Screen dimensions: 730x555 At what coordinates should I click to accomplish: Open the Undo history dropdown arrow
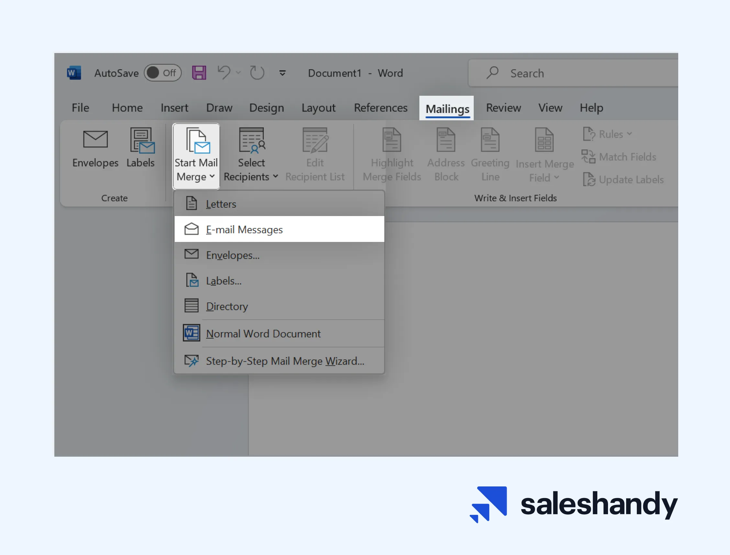(x=238, y=73)
